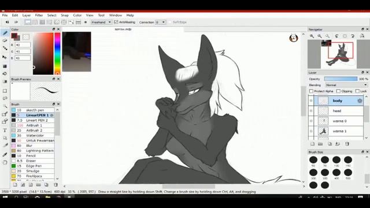The width and height of the screenshot is (370, 208).
Task: Open the Snap menu
Action: tap(65, 15)
